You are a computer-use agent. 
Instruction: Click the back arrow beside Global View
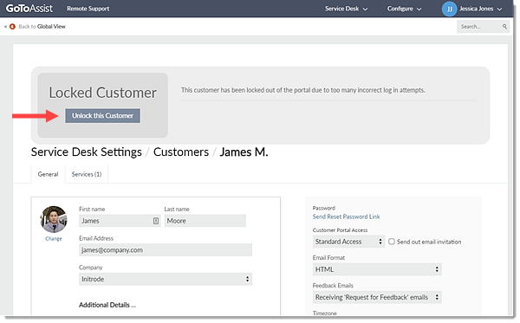[x=6, y=27]
